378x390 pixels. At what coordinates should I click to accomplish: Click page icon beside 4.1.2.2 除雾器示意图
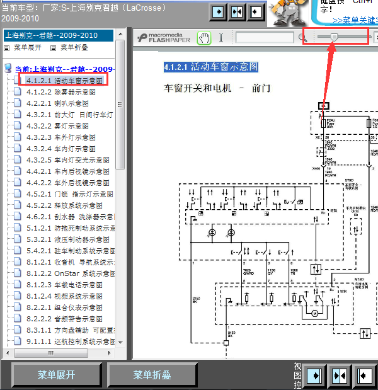click(18, 91)
